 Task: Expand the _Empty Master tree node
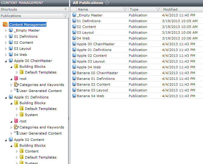[6, 31]
